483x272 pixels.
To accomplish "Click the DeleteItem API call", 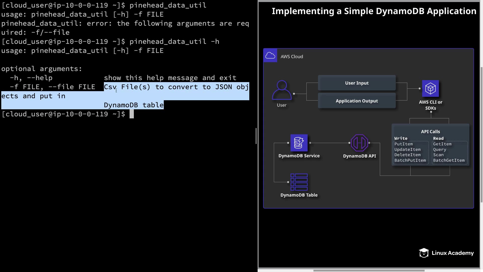I will point(407,155).
